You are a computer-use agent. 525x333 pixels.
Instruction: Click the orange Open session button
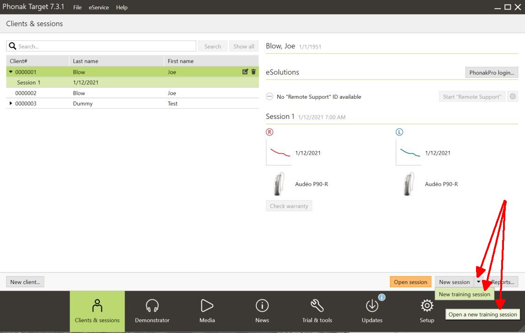(x=411, y=282)
